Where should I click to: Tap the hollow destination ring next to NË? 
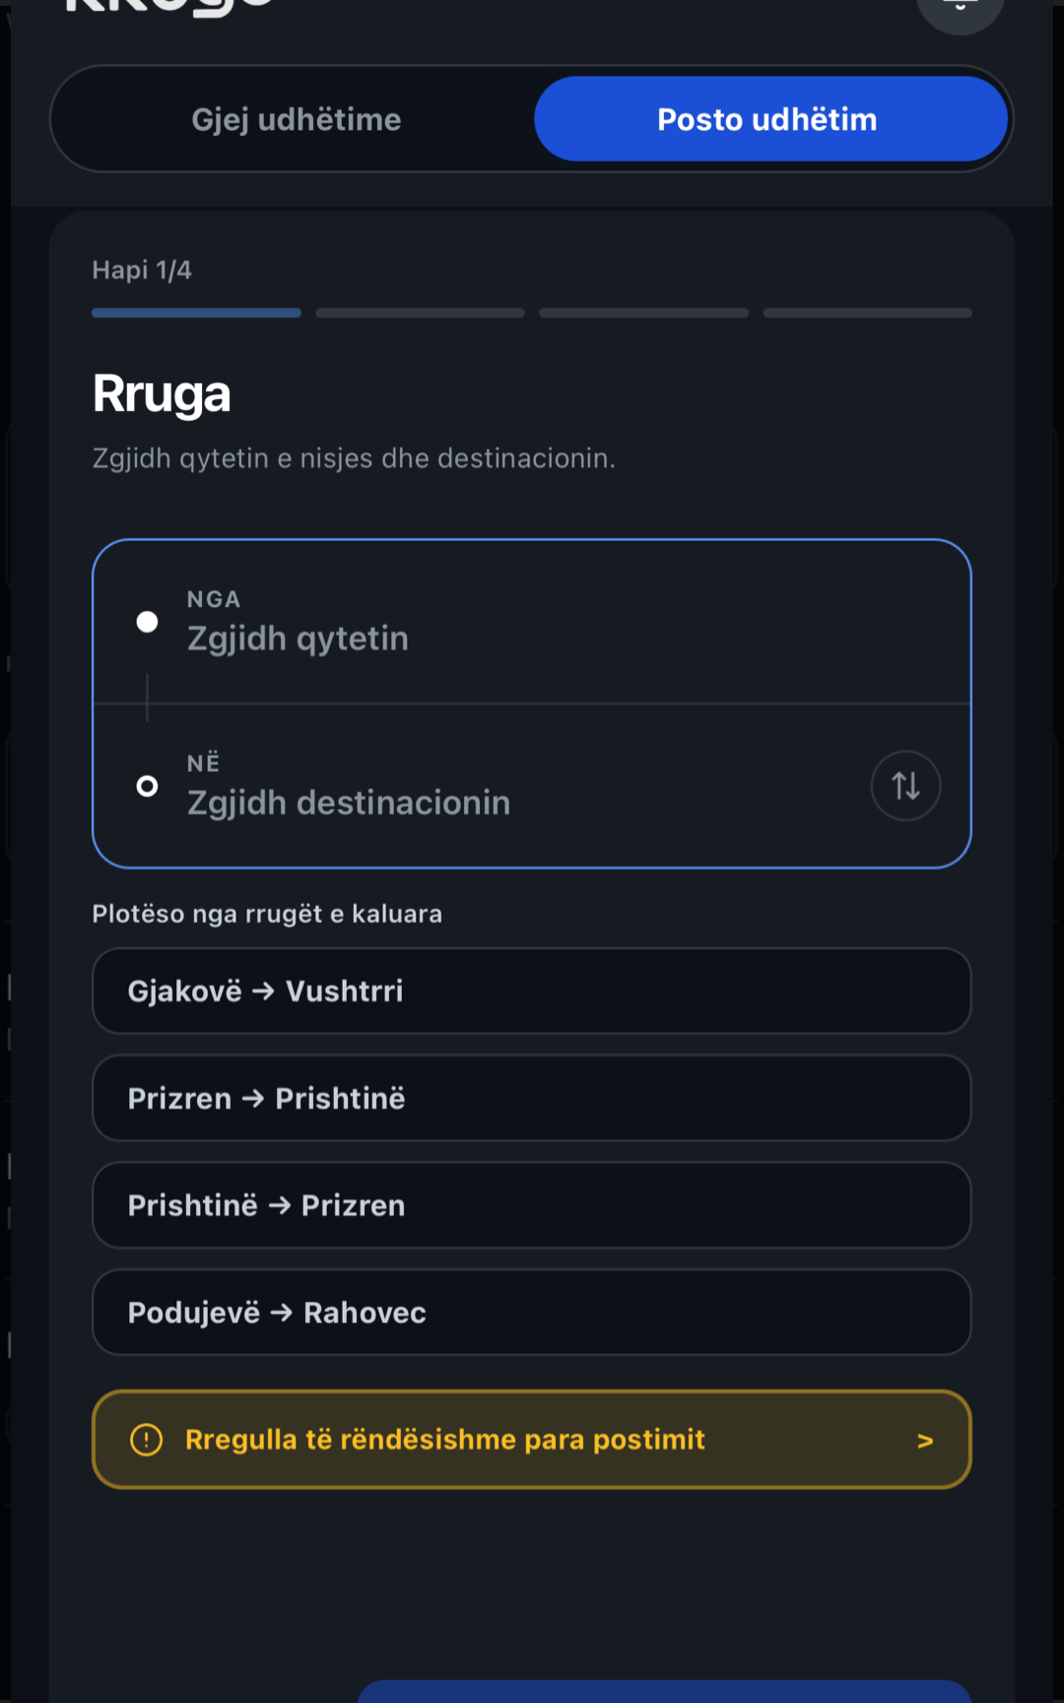pos(148,785)
